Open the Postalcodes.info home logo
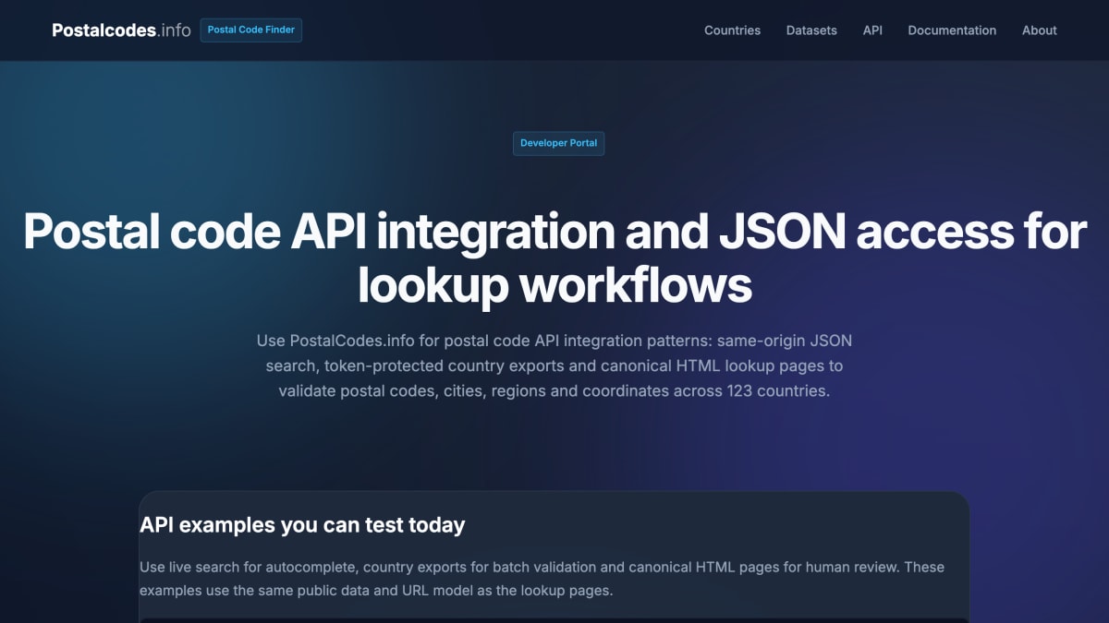This screenshot has width=1109, height=623. pos(121,30)
